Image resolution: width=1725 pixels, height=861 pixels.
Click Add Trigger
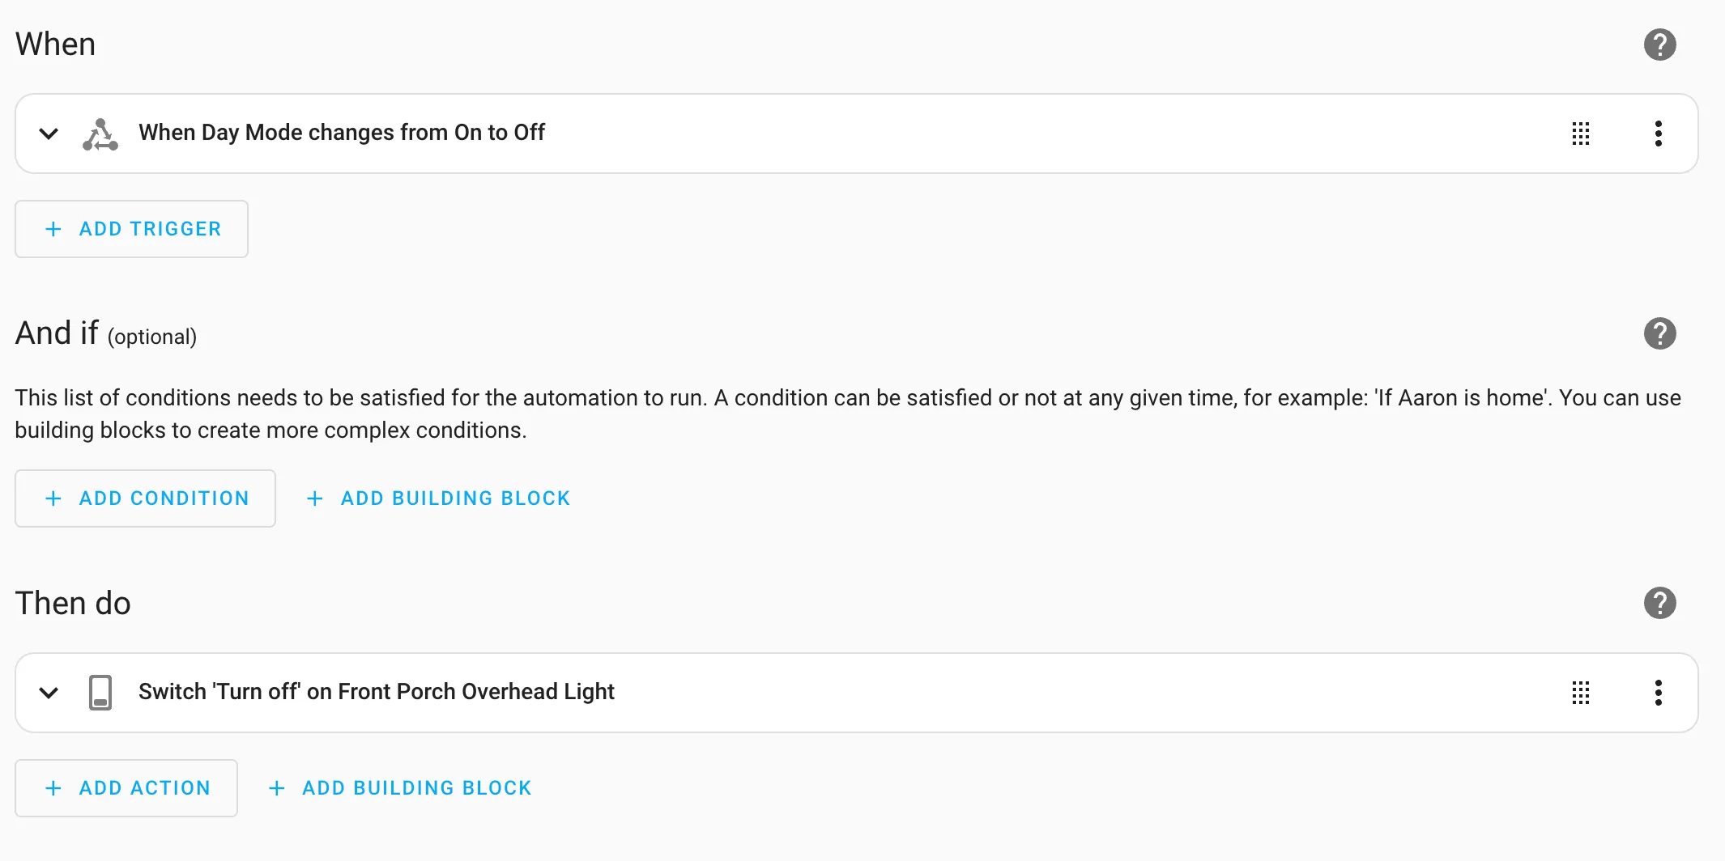131,229
